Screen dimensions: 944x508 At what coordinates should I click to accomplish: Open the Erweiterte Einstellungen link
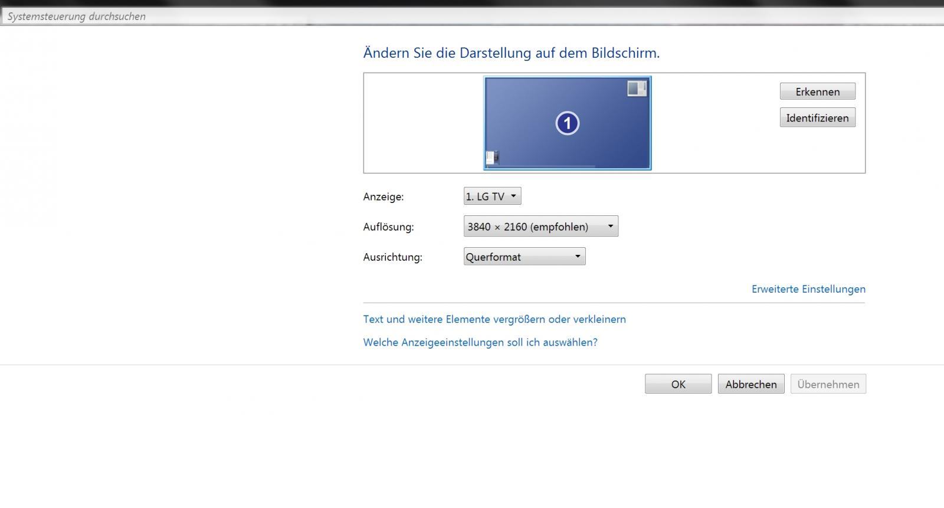tap(808, 289)
